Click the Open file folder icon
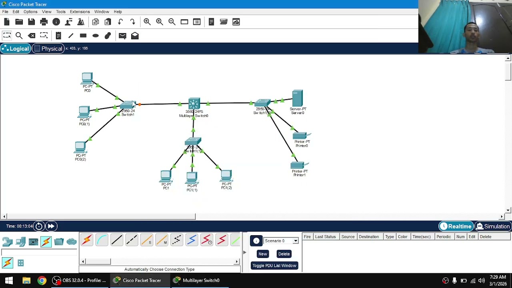512x288 pixels. pos(19,22)
